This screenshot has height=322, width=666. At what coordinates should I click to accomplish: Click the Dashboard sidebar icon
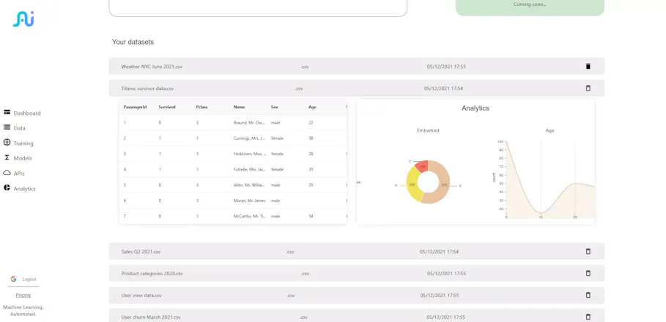[7, 113]
